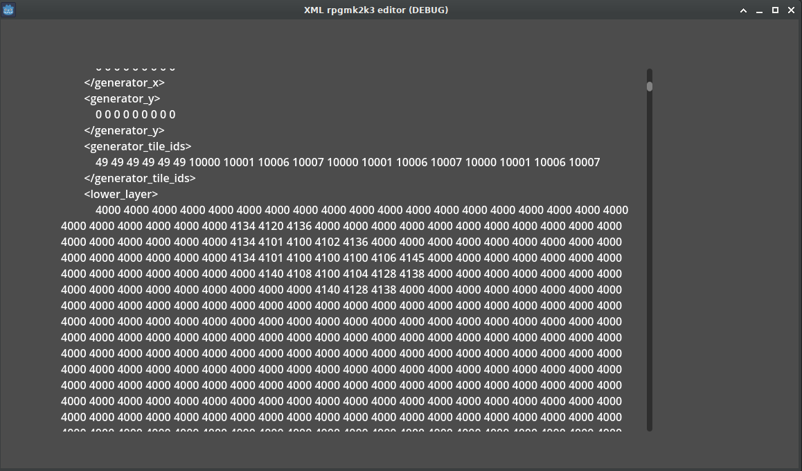Click the vertical scrollbar thumb

(650, 87)
